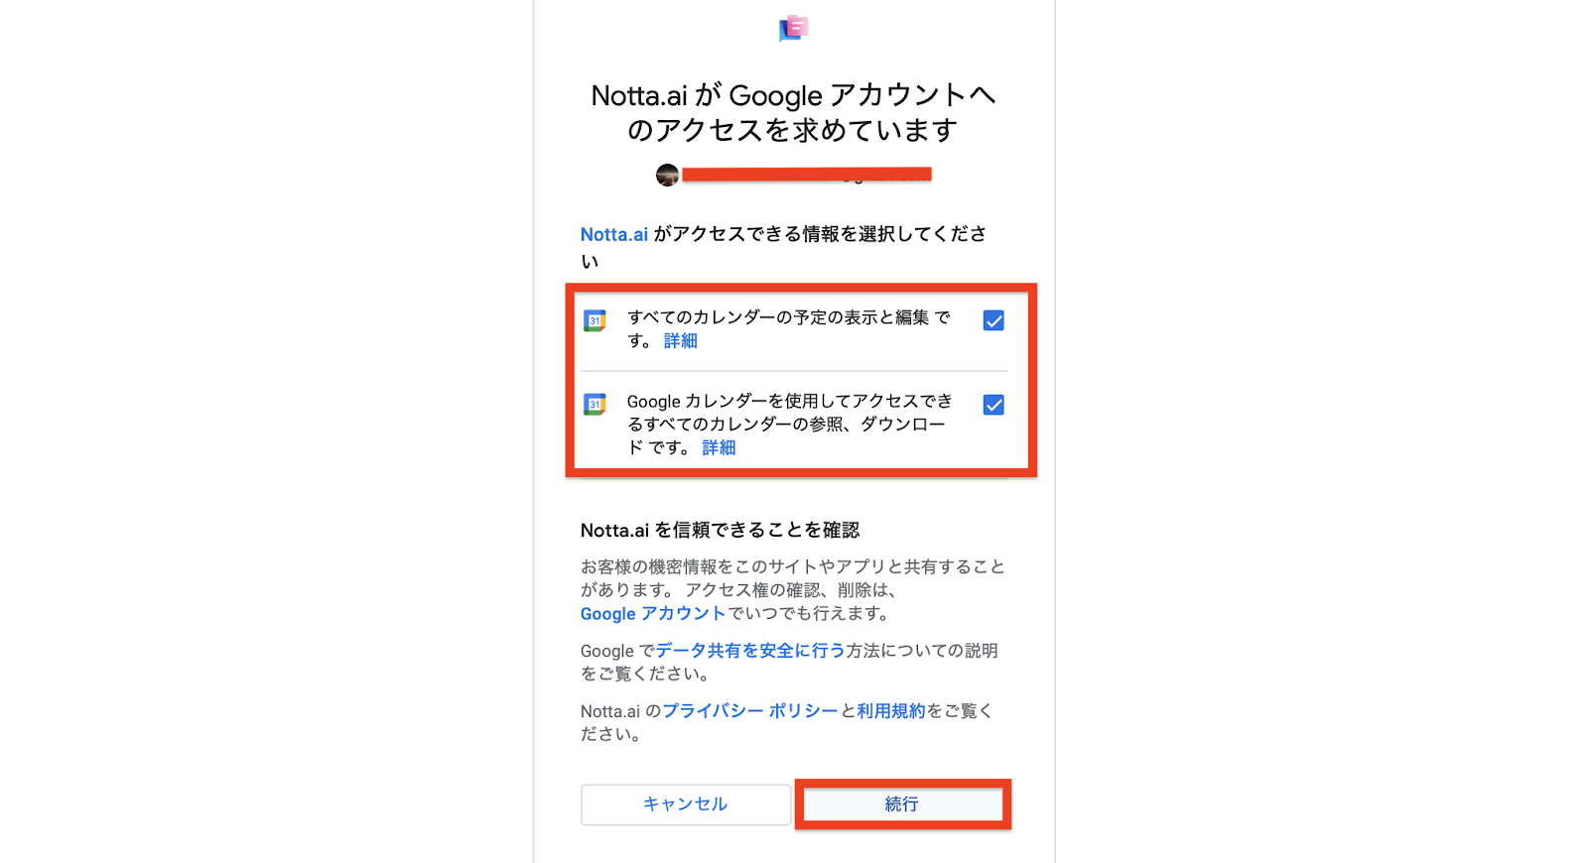Click the キャンセル button
Image resolution: width=1588 pixels, height=863 pixels.
click(x=686, y=804)
